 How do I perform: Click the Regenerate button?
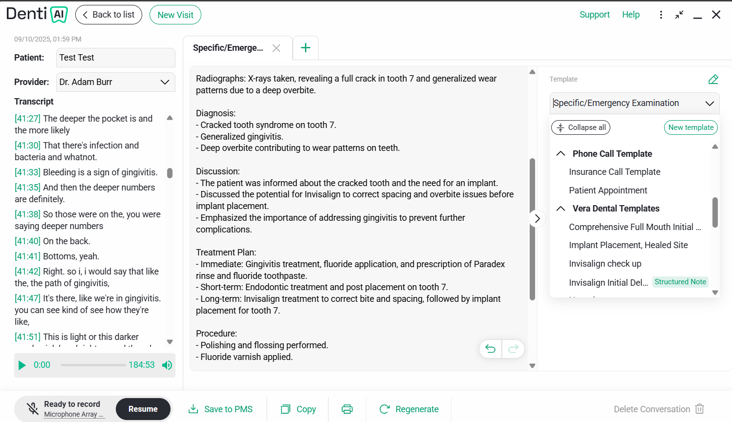pyautogui.click(x=409, y=409)
